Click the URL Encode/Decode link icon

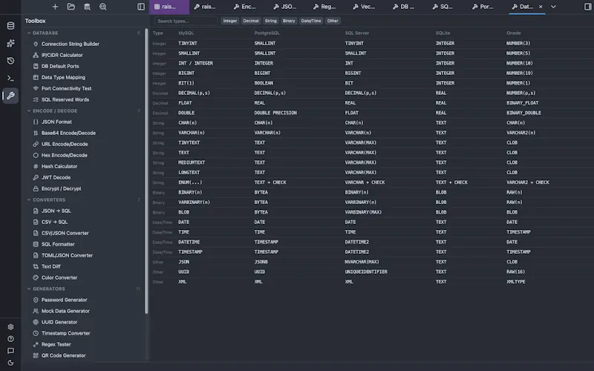[36, 144]
